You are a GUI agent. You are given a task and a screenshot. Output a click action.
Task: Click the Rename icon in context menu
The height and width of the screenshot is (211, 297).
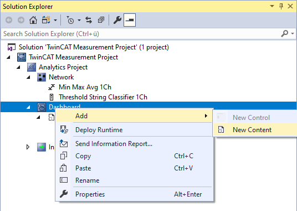point(64,180)
